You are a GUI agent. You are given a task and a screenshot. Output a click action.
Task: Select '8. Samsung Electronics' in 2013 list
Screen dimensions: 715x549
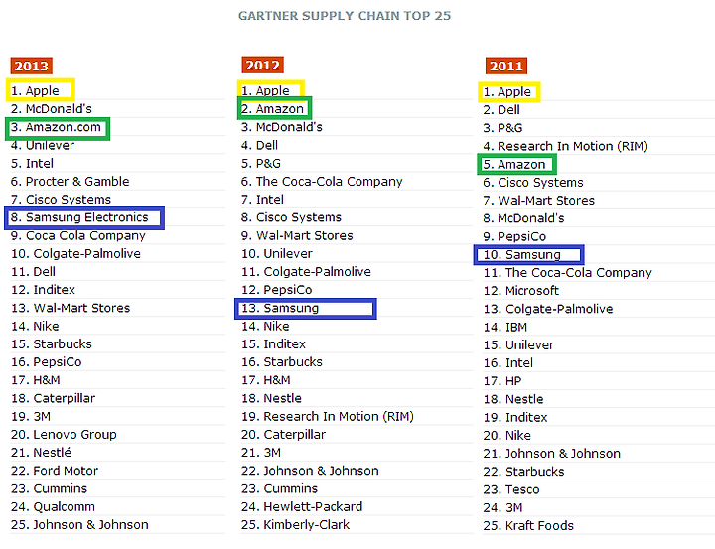(x=79, y=217)
